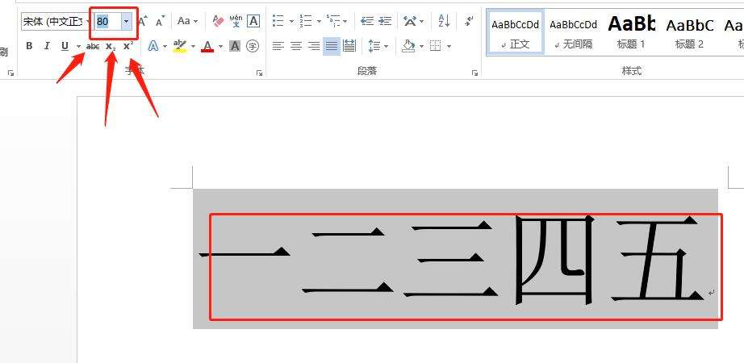Select the 正文 style
The height and width of the screenshot is (363, 744).
click(x=516, y=33)
